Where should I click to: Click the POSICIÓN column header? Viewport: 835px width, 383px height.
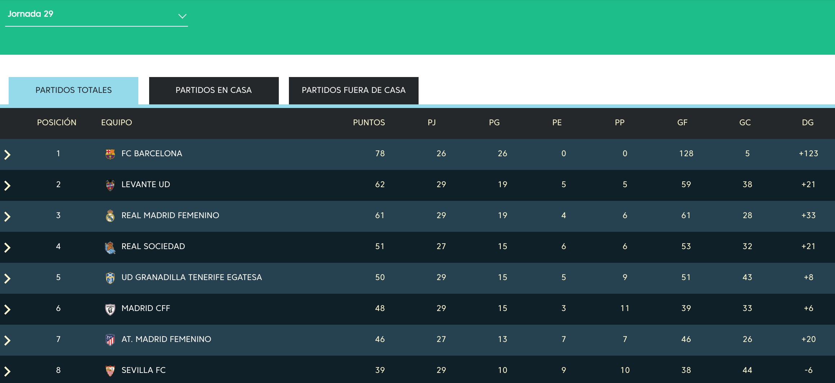click(x=57, y=123)
